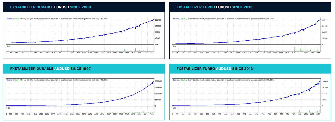The image size is (335, 122).
Task: Click the 1356650 top balance value
Action: pyautogui.click(x=325, y=81)
